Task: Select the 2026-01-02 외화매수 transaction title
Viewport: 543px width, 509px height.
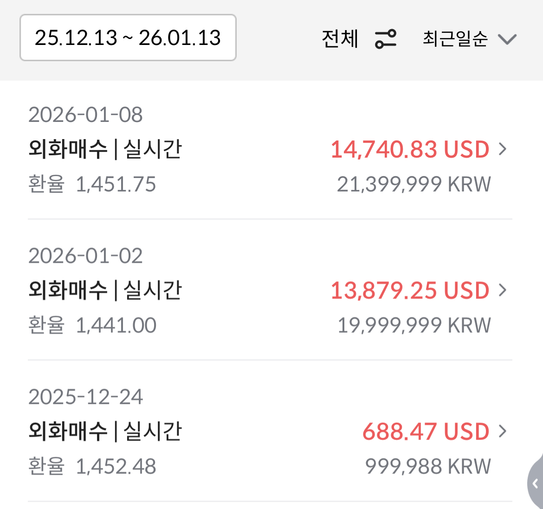Action: pyautogui.click(x=105, y=291)
